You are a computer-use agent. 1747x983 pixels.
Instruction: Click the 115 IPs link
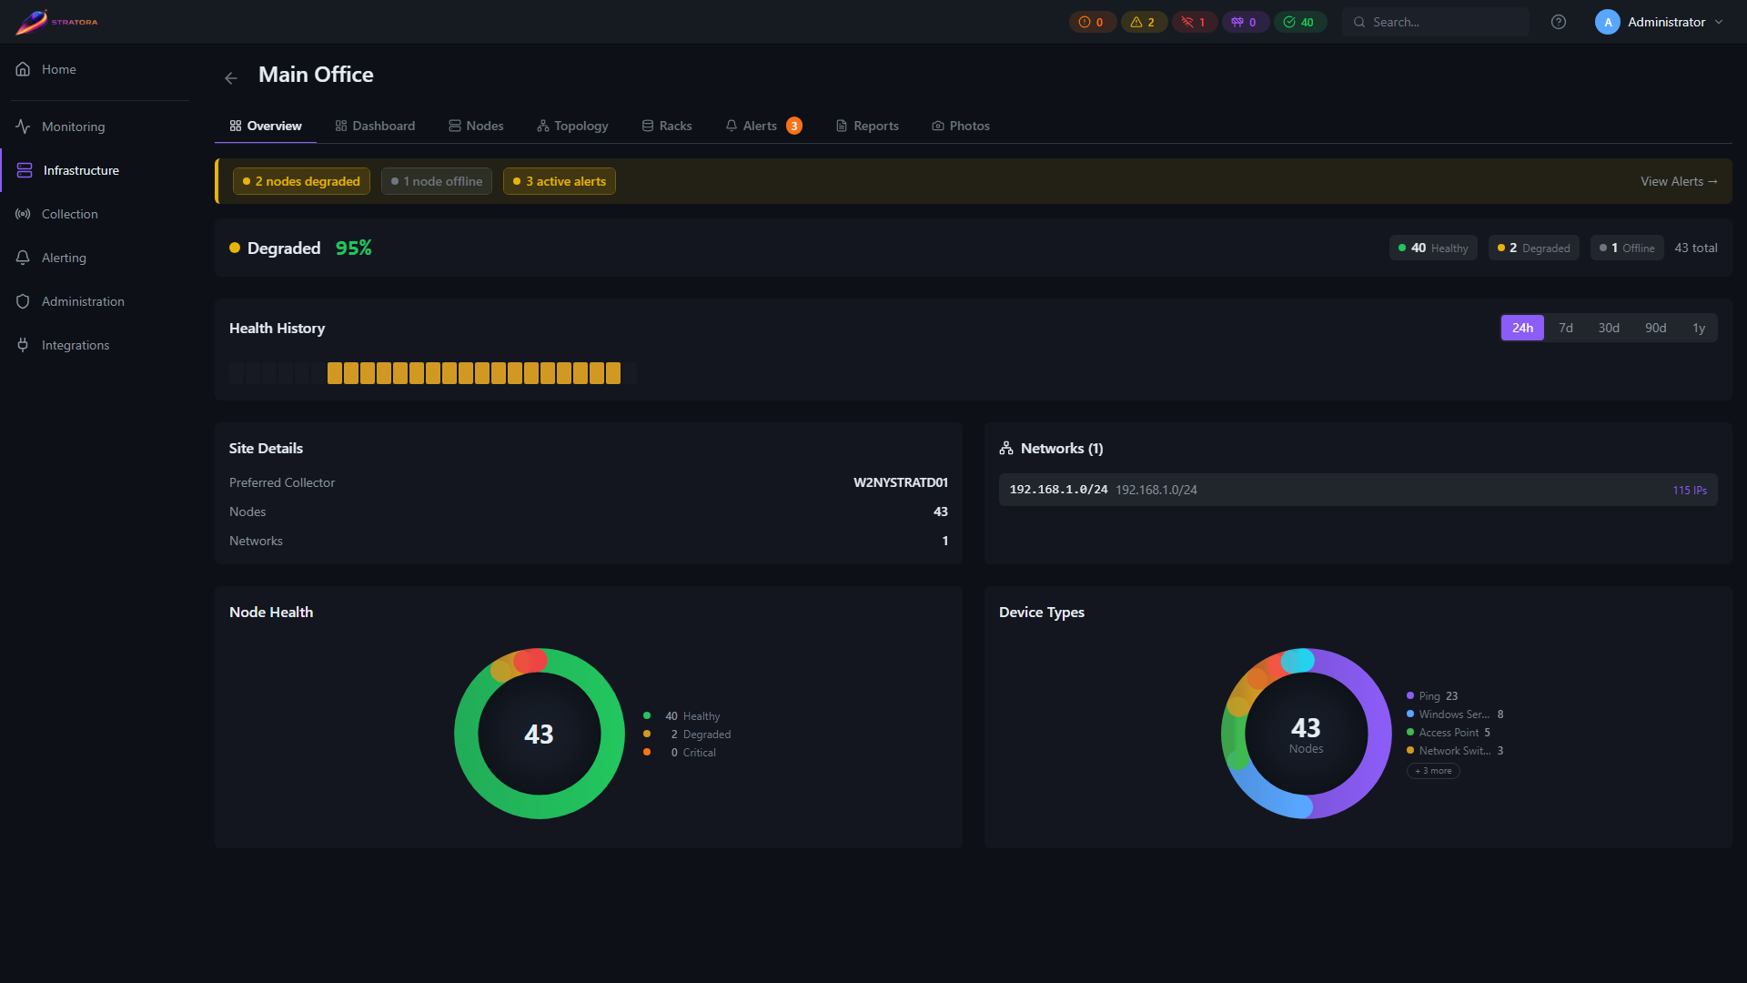[1690, 490]
